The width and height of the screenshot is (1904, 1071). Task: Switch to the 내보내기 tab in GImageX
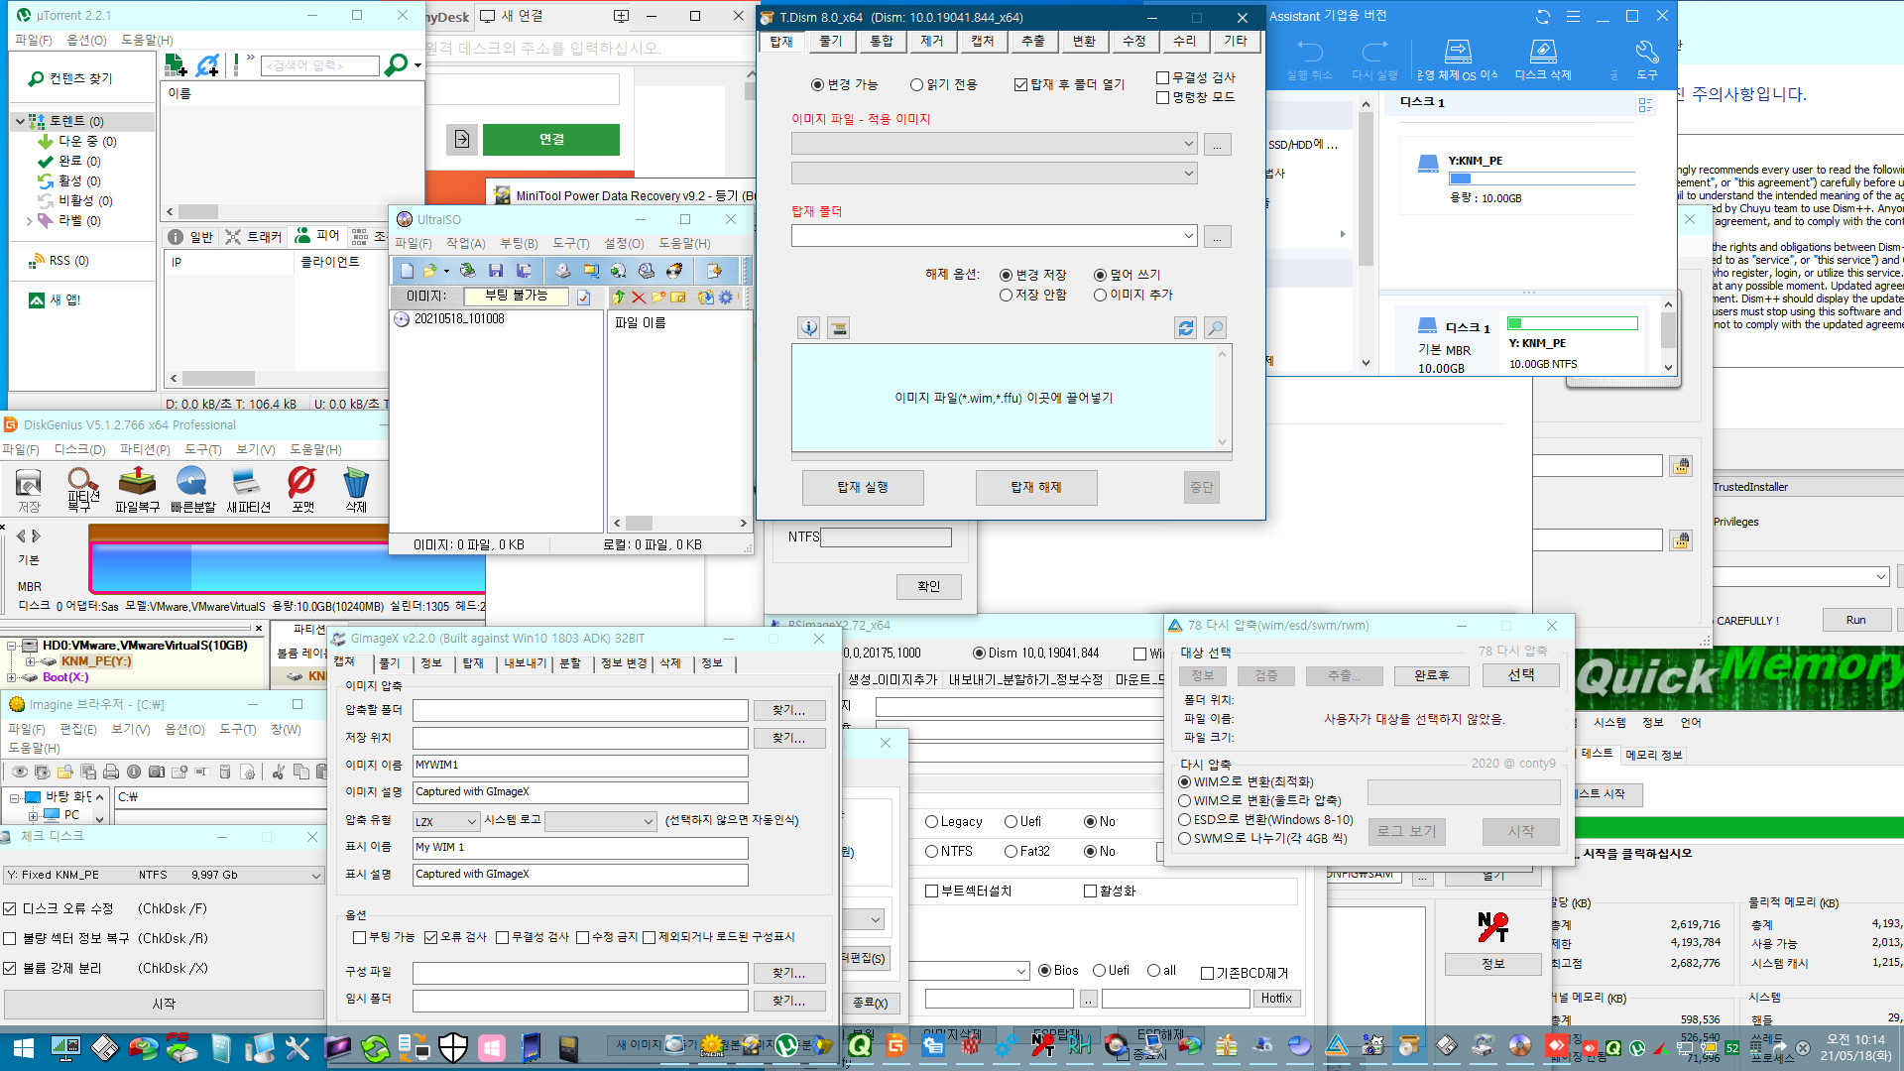coord(525,663)
